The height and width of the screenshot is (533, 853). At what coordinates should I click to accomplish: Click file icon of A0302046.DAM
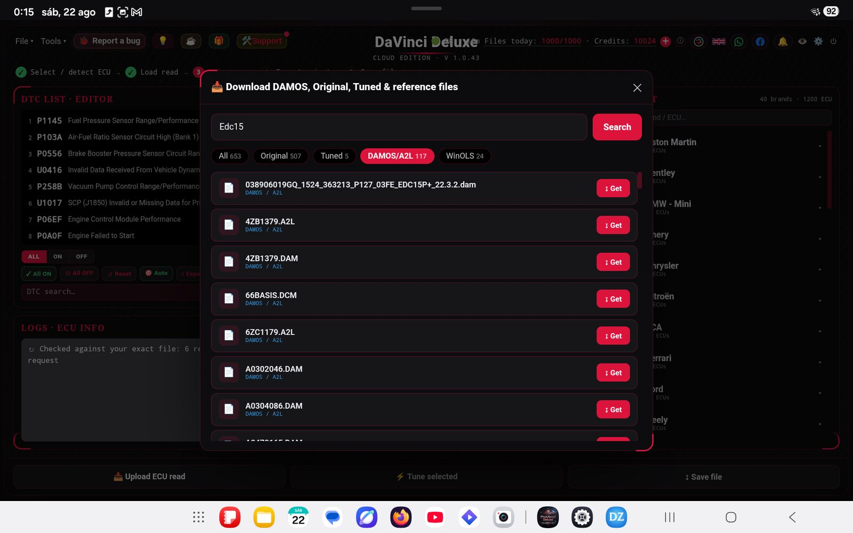[229, 372]
